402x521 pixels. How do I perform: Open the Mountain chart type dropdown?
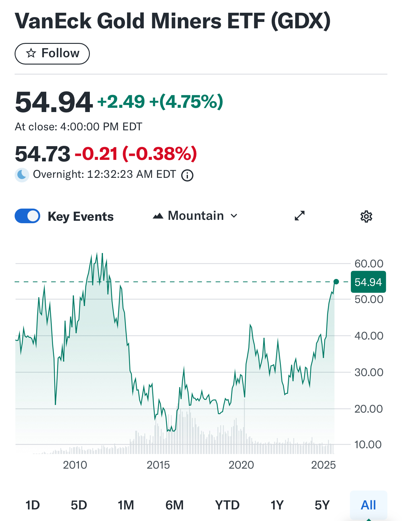196,216
